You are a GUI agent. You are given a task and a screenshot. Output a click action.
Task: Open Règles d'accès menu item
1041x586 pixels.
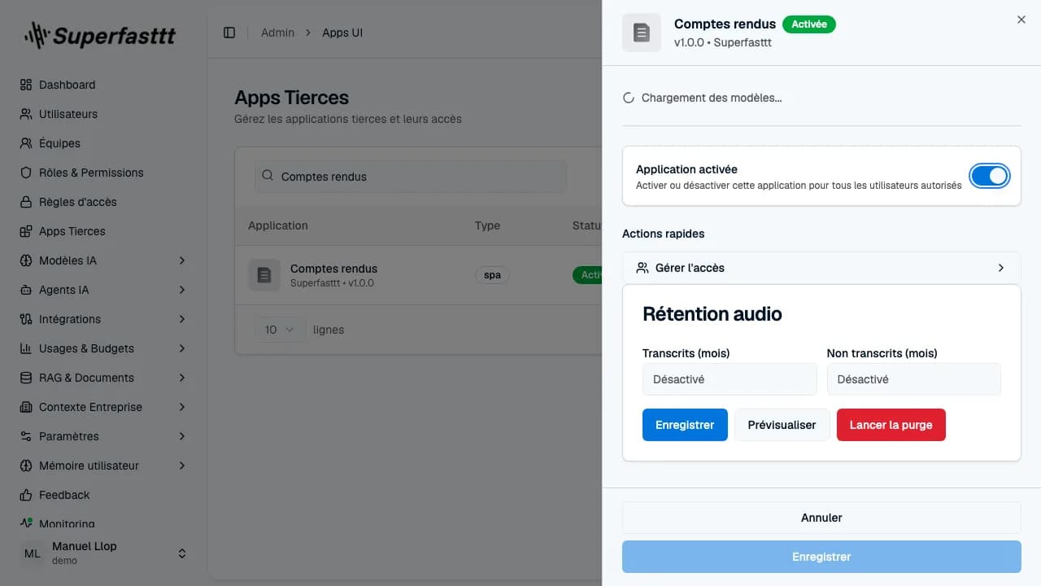point(104,202)
